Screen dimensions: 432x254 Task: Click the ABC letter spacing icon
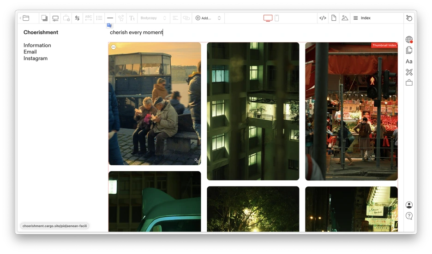pos(89,18)
